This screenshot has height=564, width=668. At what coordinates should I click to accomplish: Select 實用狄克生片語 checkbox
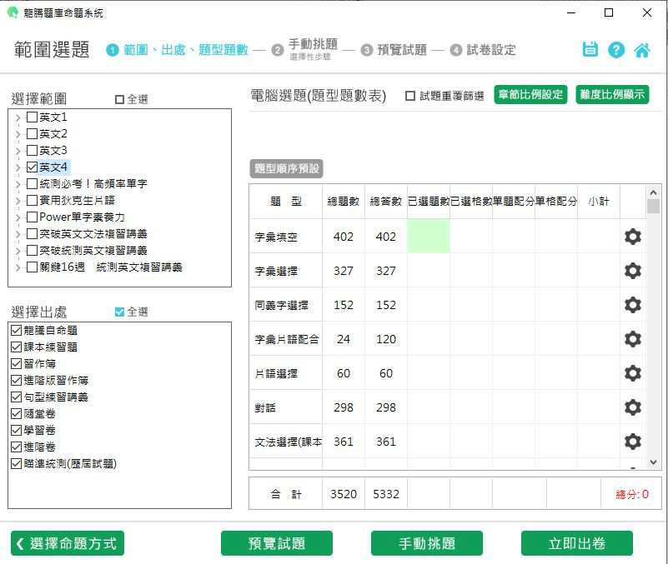click(32, 200)
